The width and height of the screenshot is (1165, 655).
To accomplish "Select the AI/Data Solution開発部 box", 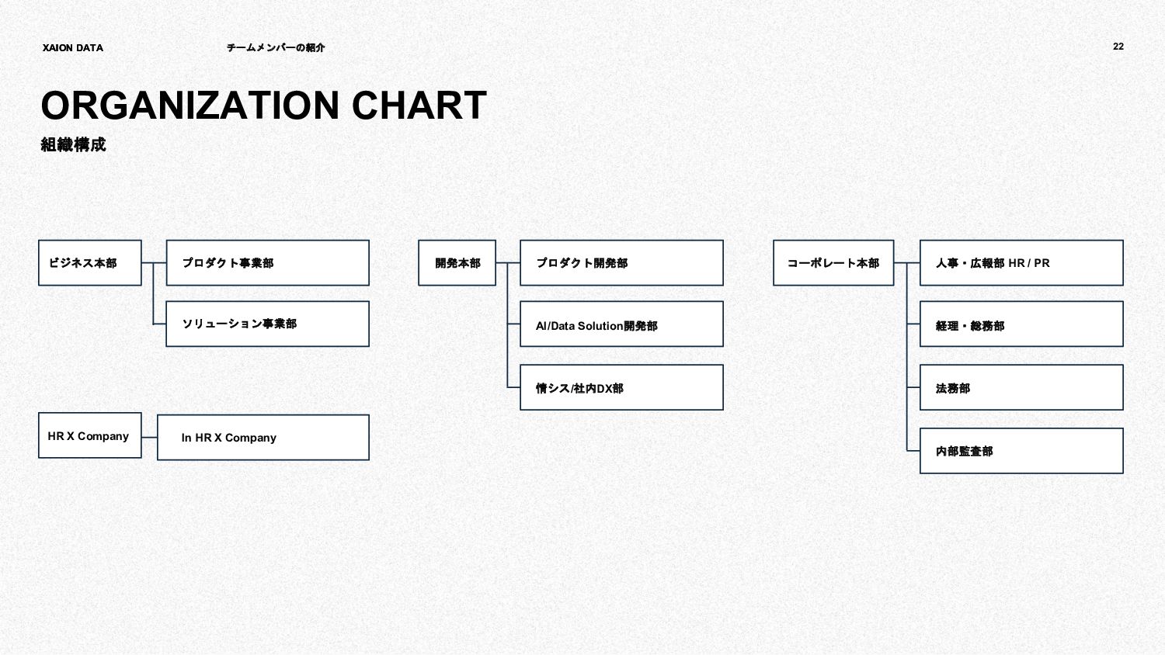I will click(x=621, y=324).
